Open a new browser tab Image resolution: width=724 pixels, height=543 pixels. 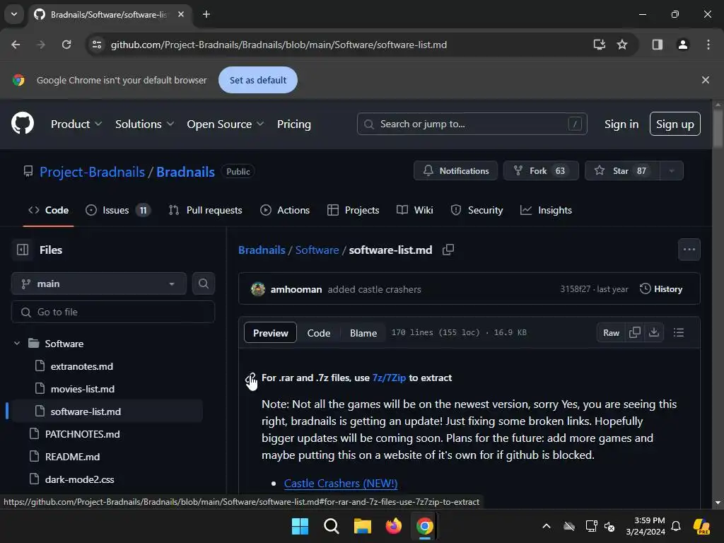tap(206, 14)
